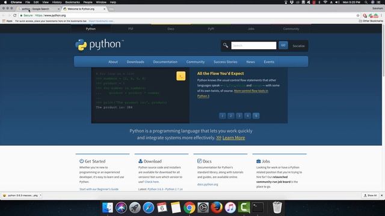The height and width of the screenshot is (216, 385).
Task: Open Trash from the dock
Action: point(277,208)
